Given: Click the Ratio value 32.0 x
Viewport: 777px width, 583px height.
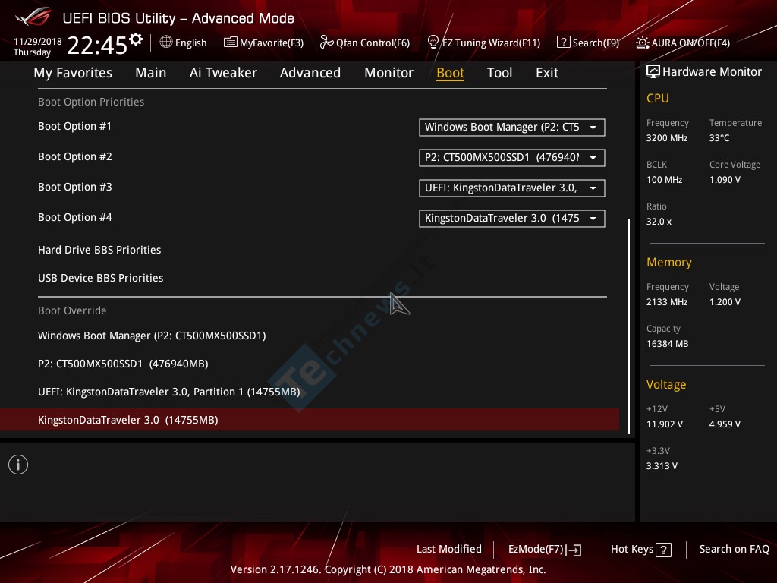Looking at the screenshot, I should 659,222.
